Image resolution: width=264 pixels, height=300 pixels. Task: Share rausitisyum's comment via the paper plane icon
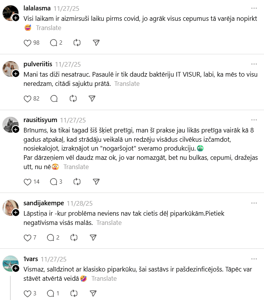pyautogui.click(x=96, y=181)
